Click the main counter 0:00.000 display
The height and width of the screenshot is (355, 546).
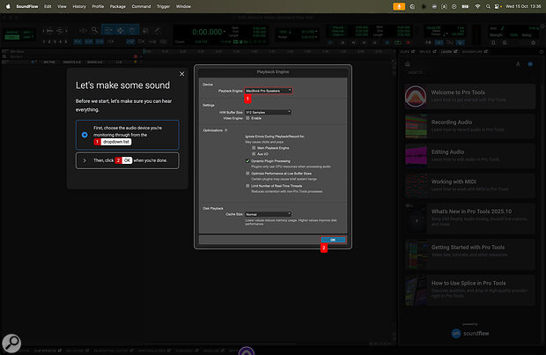[x=207, y=32]
